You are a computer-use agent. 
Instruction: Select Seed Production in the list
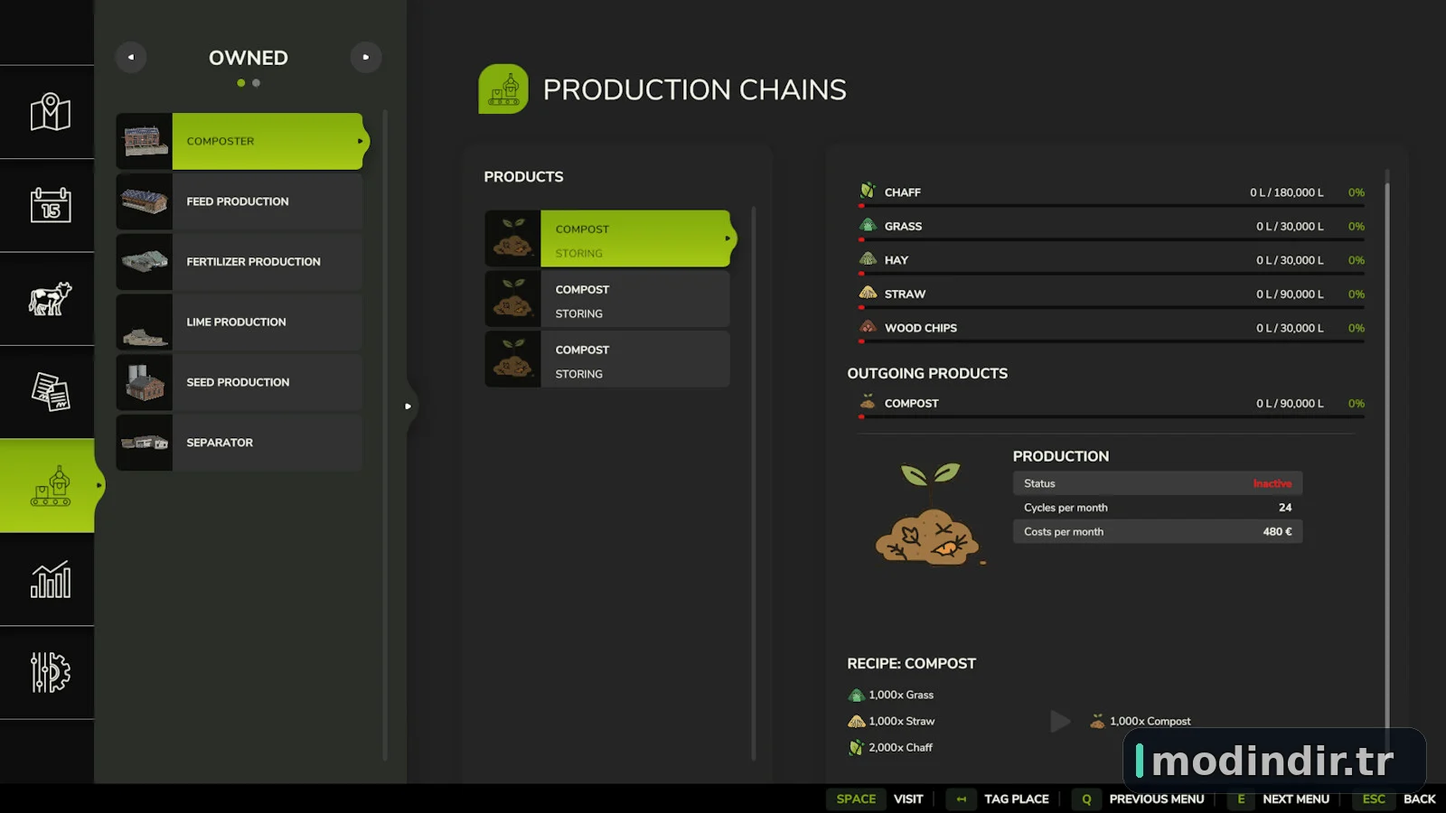[239, 382]
